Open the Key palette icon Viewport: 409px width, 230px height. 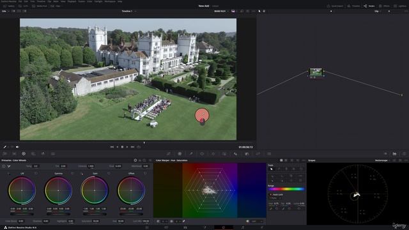[247, 154]
